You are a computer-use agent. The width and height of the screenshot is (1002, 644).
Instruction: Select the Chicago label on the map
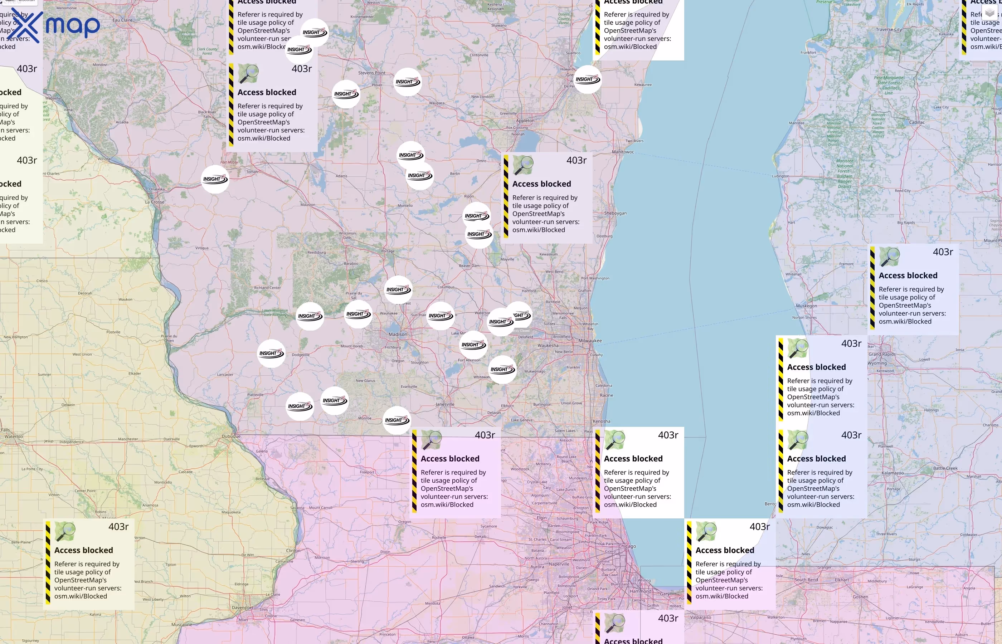point(627,547)
